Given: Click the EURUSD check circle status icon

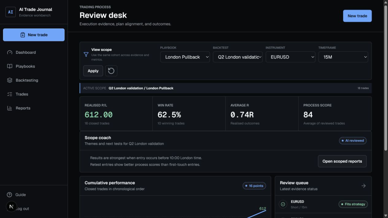Looking at the screenshot, I should click(x=283, y=204).
